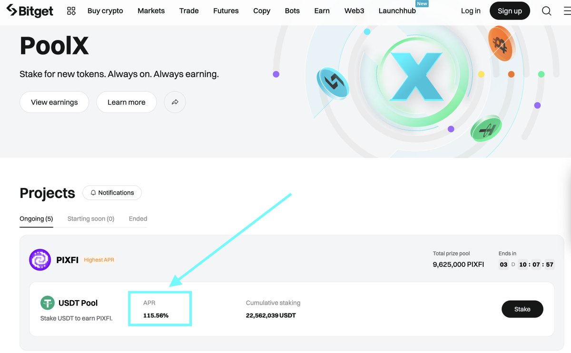Click the Cumulative staking label

(x=273, y=303)
